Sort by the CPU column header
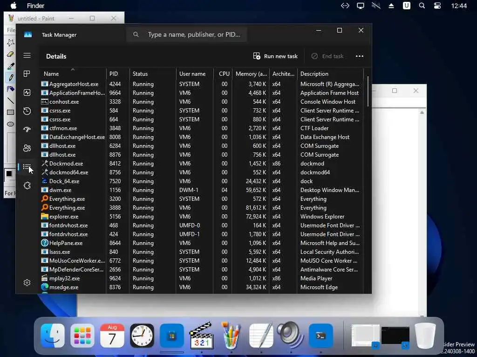The image size is (477, 357). 224,74
